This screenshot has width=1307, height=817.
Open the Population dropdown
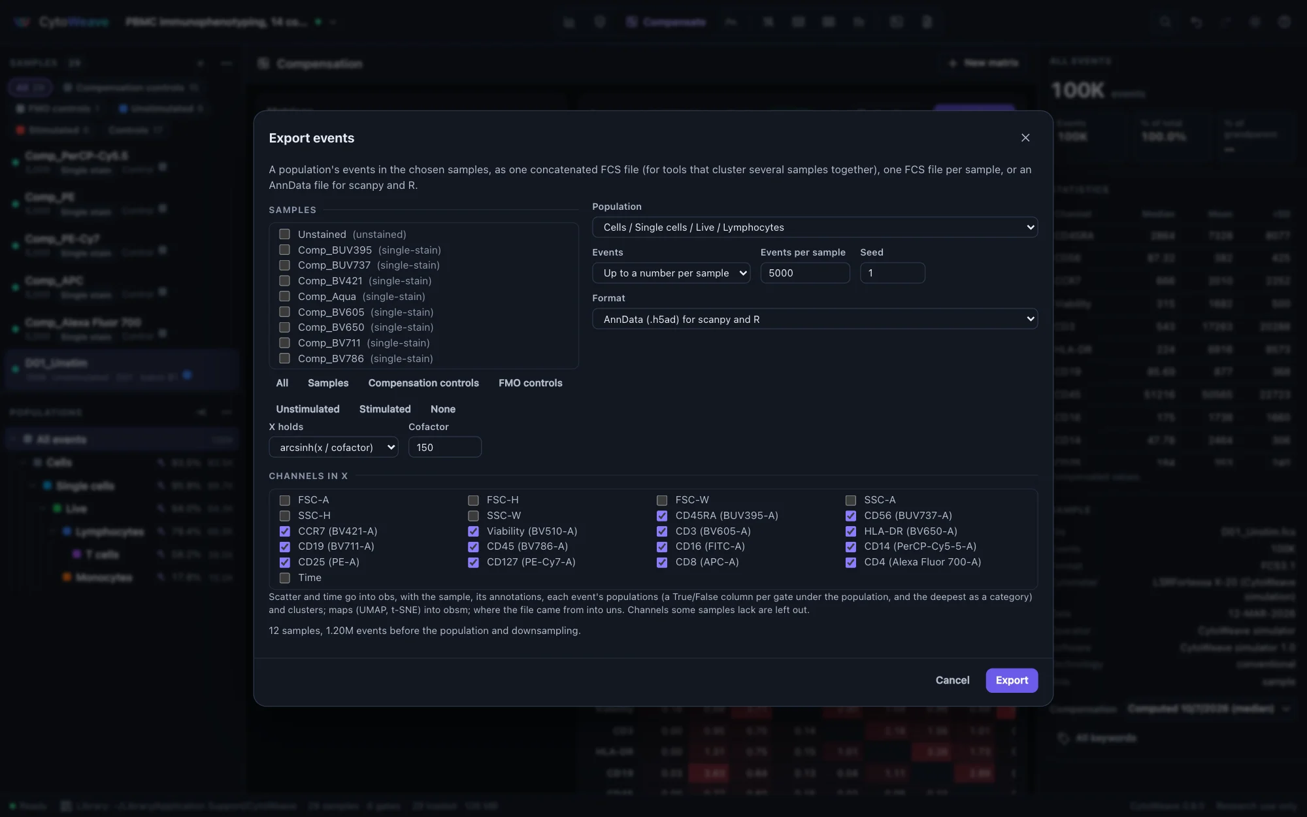[815, 227]
